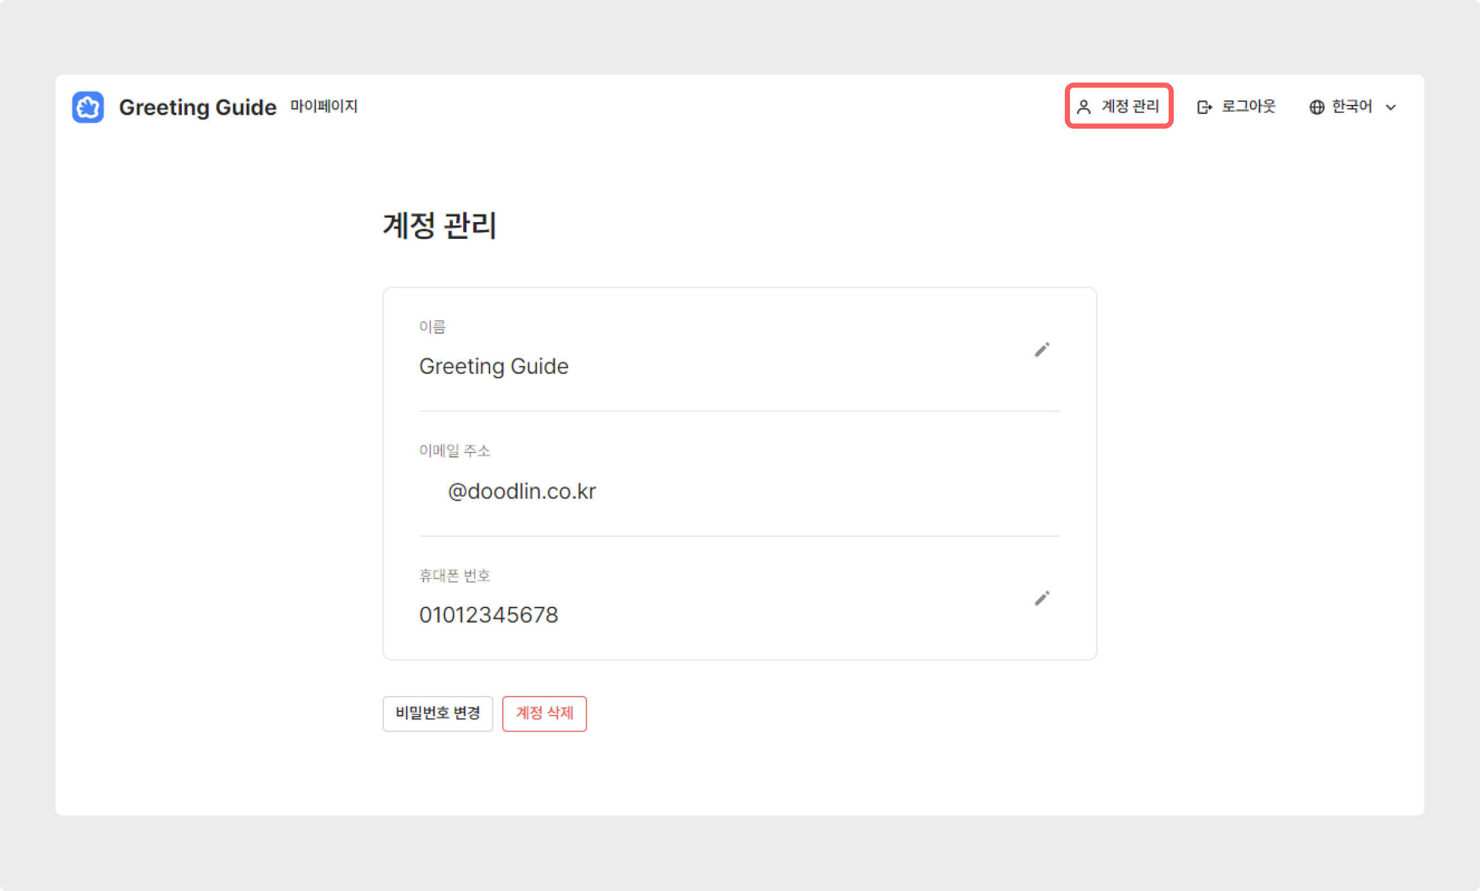Viewport: 1480px width, 891px height.
Task: Click the 이메일 주소 field label
Action: [x=454, y=451]
